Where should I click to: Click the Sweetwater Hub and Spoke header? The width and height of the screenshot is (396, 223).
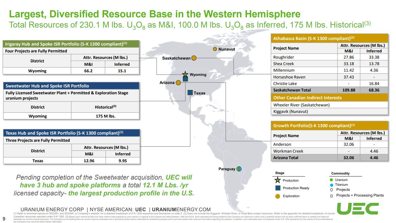(71, 86)
